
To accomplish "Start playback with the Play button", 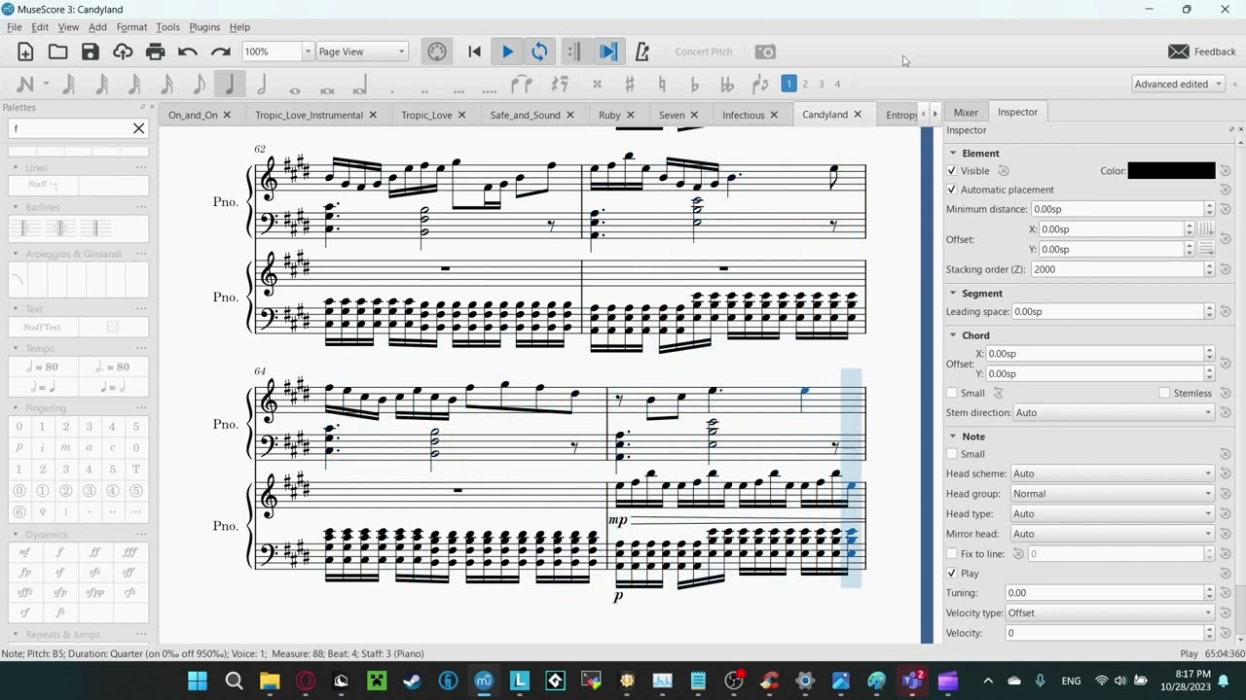I will point(507,52).
